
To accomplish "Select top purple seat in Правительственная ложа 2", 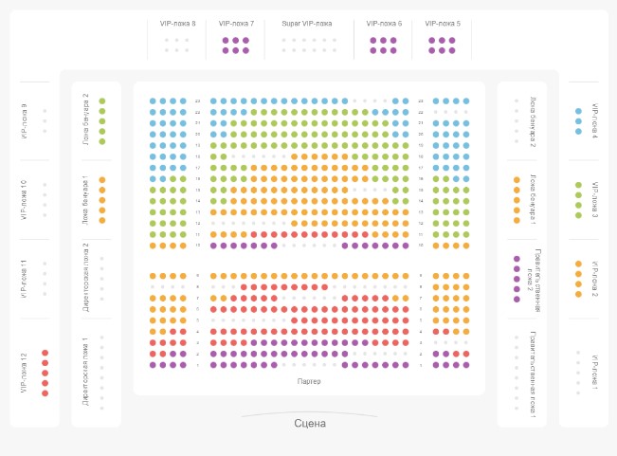I will tap(517, 259).
